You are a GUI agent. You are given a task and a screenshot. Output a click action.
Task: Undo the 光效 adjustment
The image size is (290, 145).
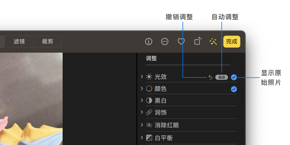coord(210,77)
